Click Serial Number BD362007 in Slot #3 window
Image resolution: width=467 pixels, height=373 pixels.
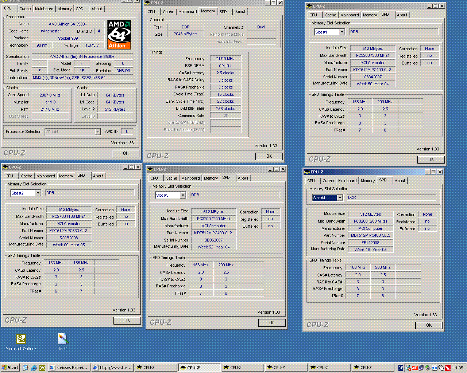[x=213, y=240]
